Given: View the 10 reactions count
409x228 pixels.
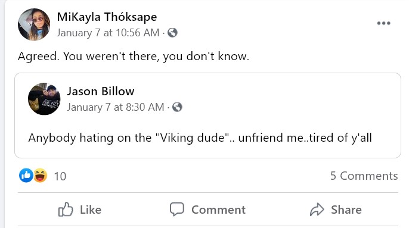Looking at the screenshot, I should [x=60, y=176].
